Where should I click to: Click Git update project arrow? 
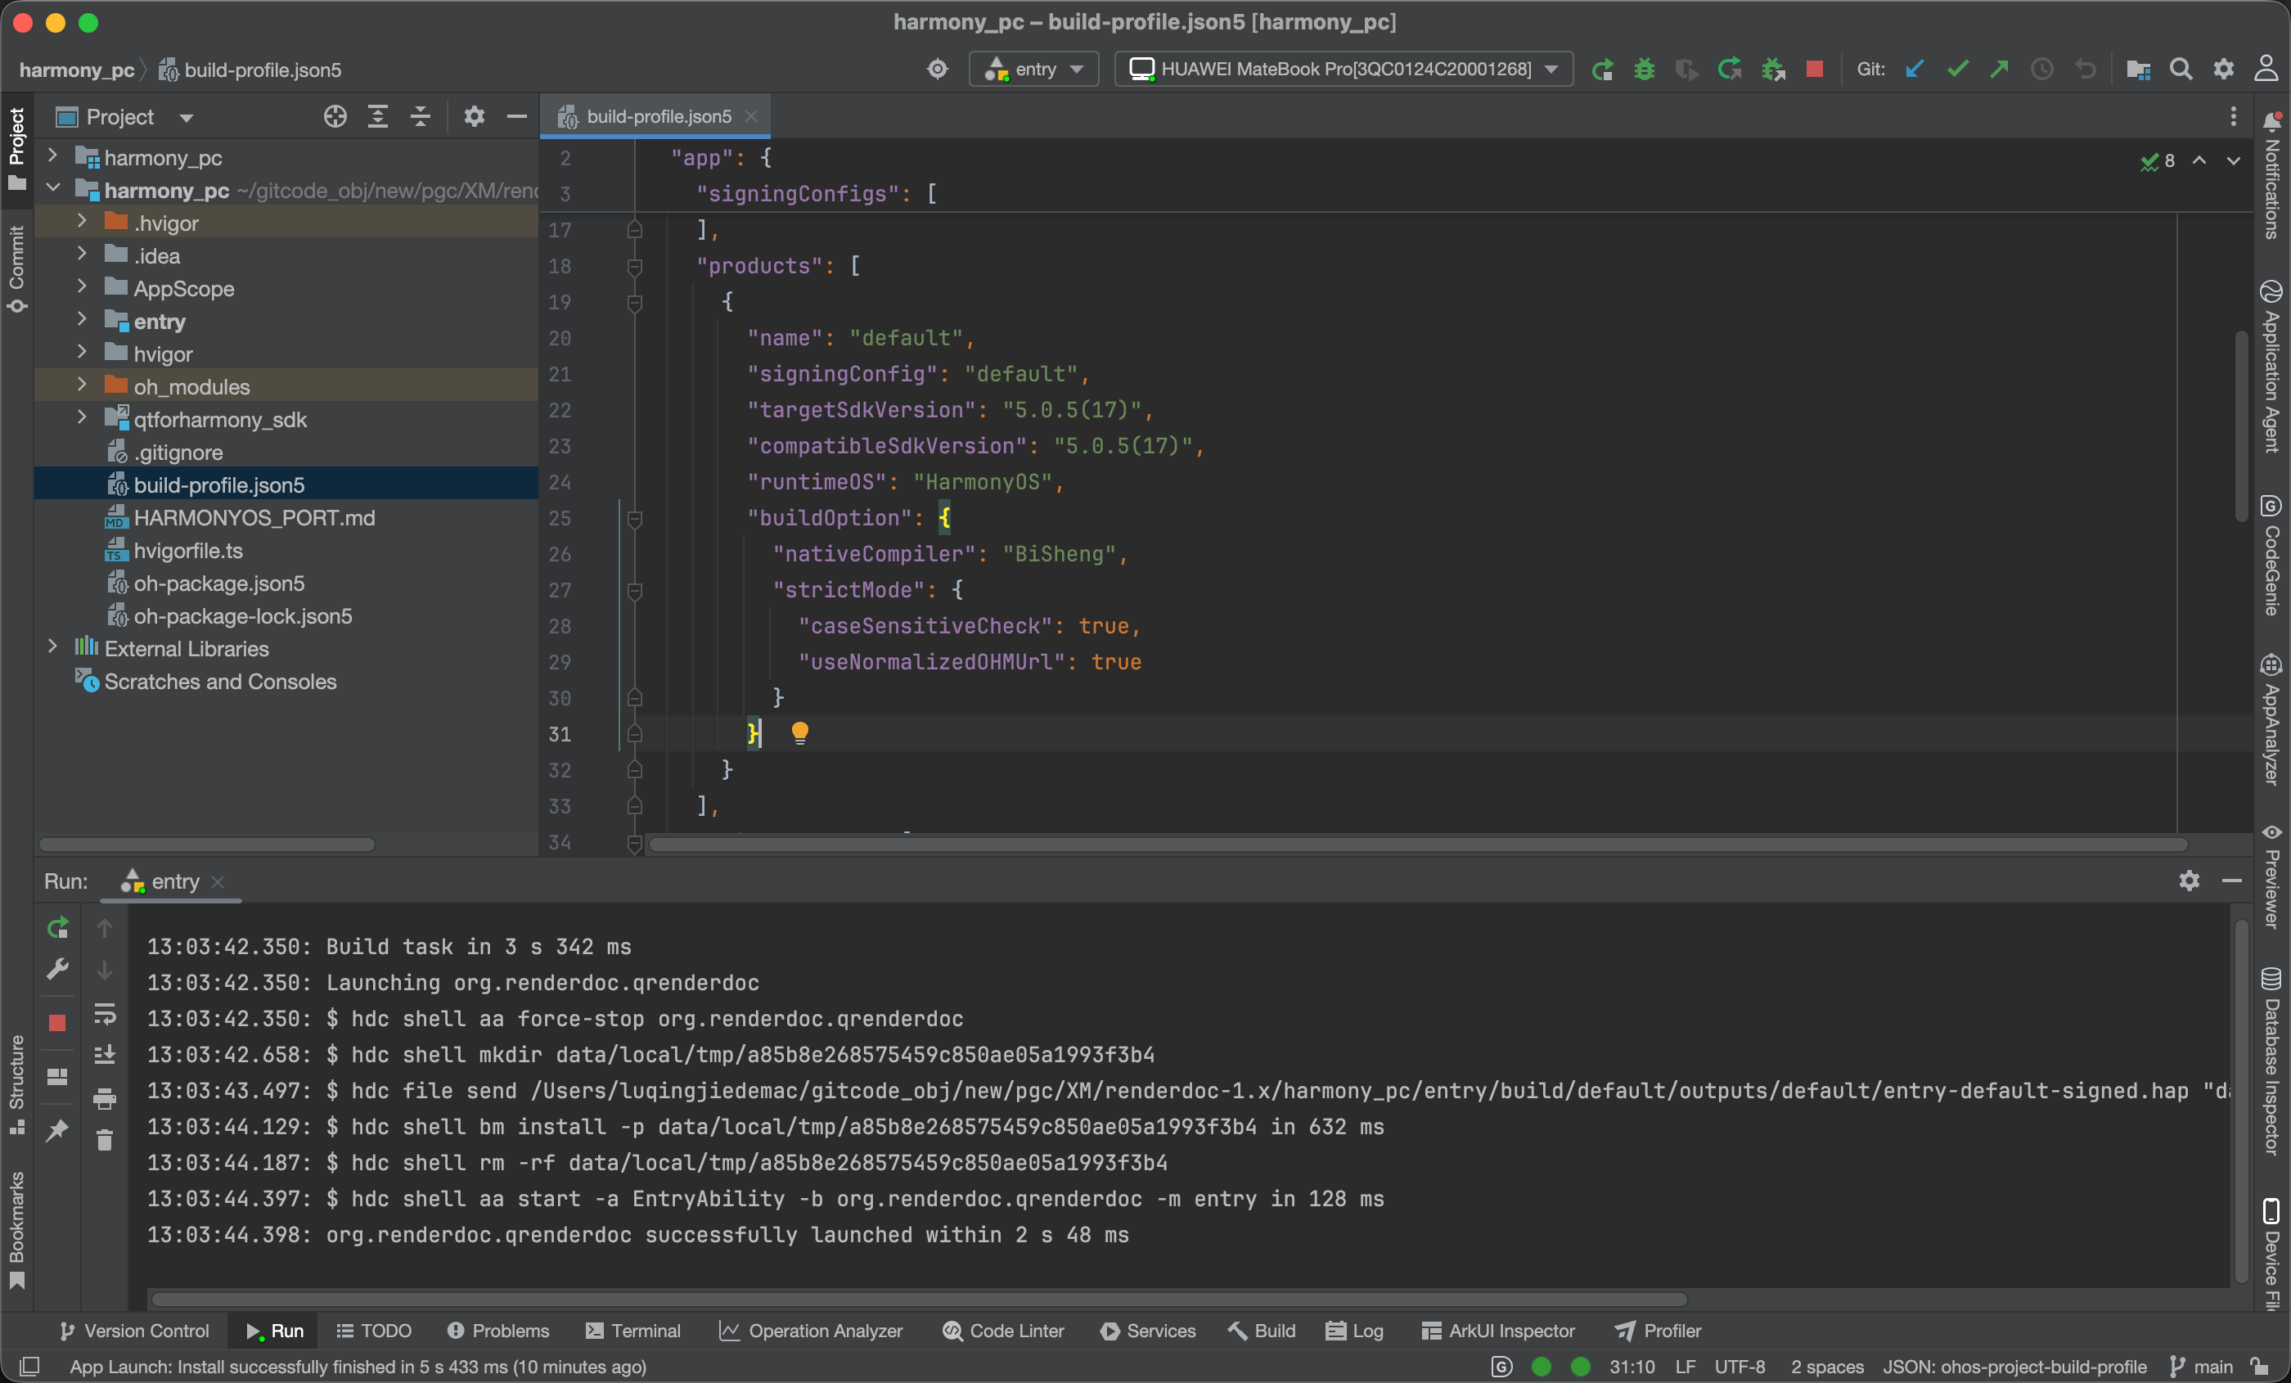pyautogui.click(x=1915, y=70)
